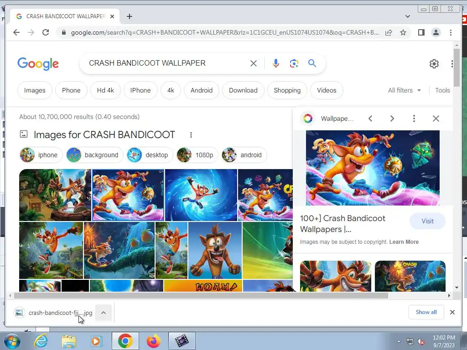Show next image in preview panel
Viewport: 467px width, 350px height.
click(x=392, y=118)
